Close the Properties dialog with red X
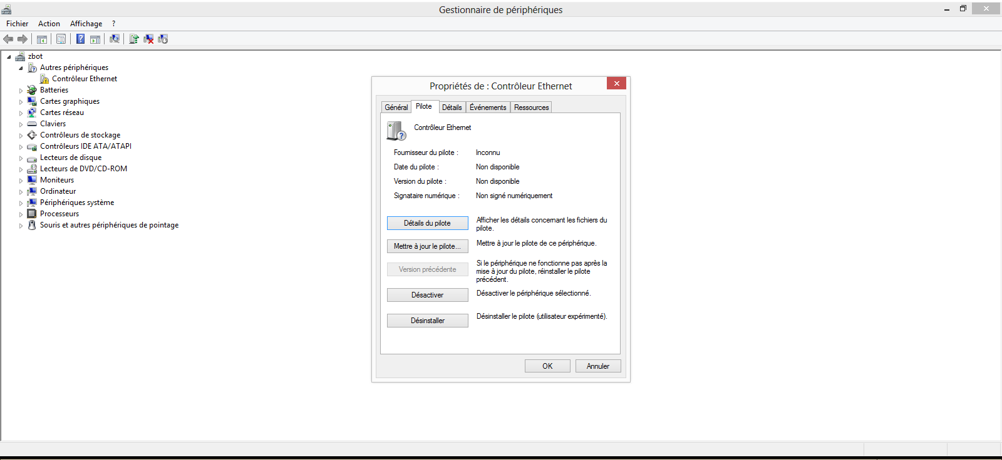This screenshot has height=460, width=1002. [616, 83]
